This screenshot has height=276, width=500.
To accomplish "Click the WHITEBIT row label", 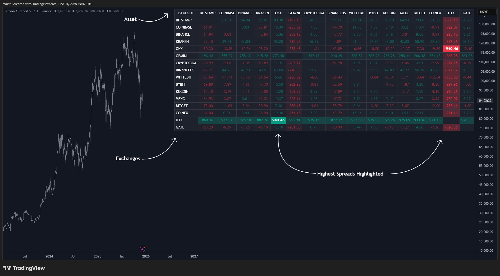I will (186, 77).
